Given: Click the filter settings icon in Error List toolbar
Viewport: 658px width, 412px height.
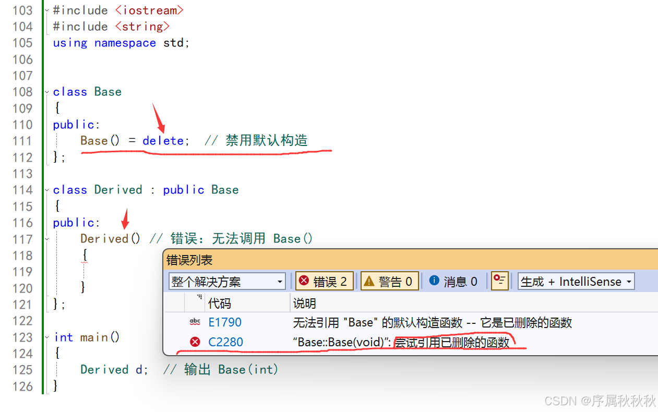Looking at the screenshot, I should [x=499, y=281].
